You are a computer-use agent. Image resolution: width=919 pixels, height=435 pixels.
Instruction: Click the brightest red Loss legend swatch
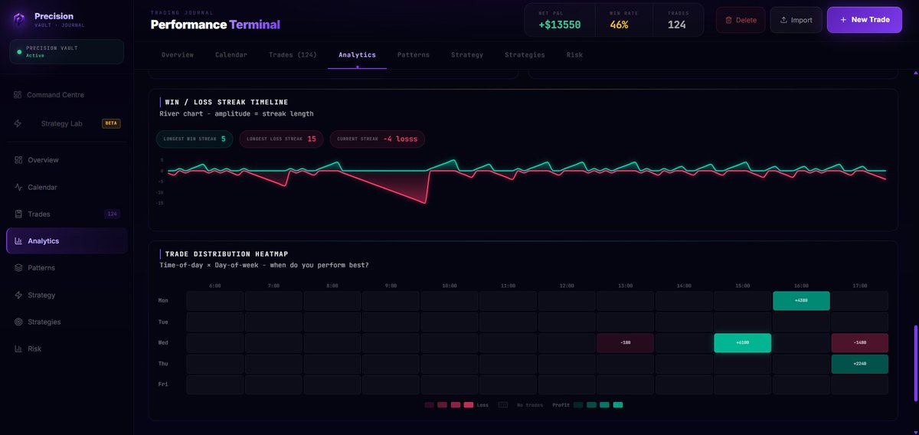[x=469, y=404]
